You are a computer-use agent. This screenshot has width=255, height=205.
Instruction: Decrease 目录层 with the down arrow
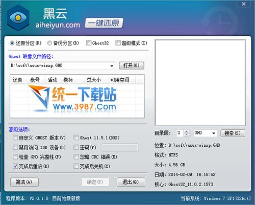[187, 134]
